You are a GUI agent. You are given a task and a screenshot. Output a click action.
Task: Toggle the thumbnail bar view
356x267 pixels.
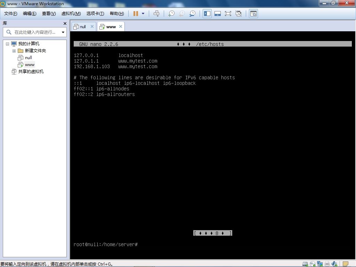click(x=218, y=14)
